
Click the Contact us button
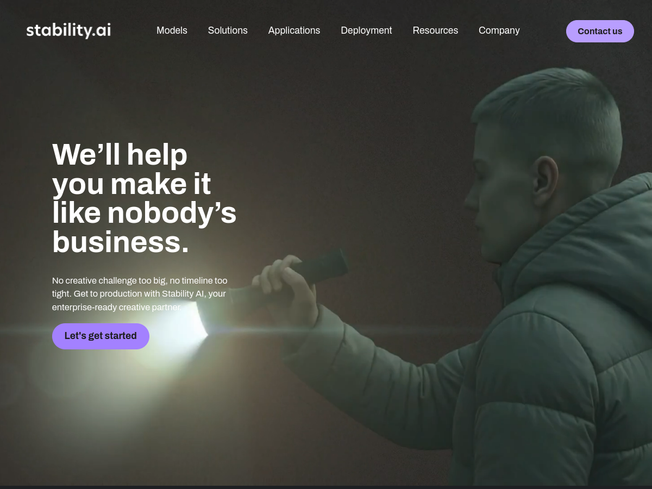click(x=600, y=31)
